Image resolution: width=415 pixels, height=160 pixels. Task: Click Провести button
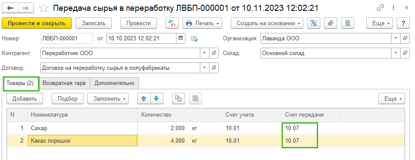point(139,23)
